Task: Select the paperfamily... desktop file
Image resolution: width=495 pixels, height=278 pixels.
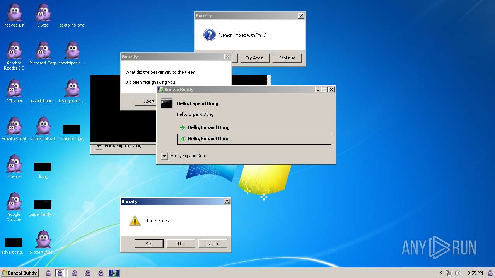Action: coord(43,208)
